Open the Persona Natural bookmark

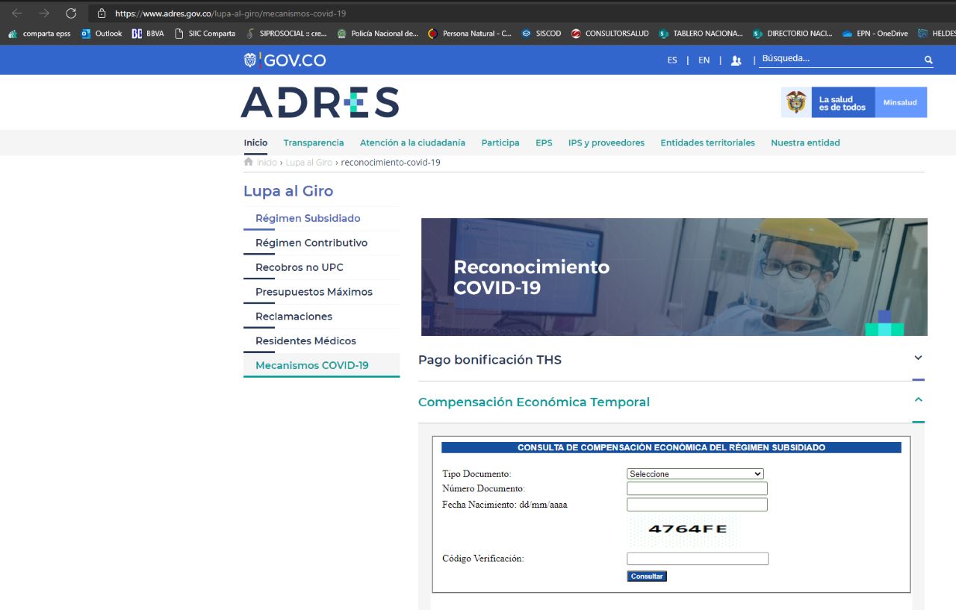click(470, 34)
